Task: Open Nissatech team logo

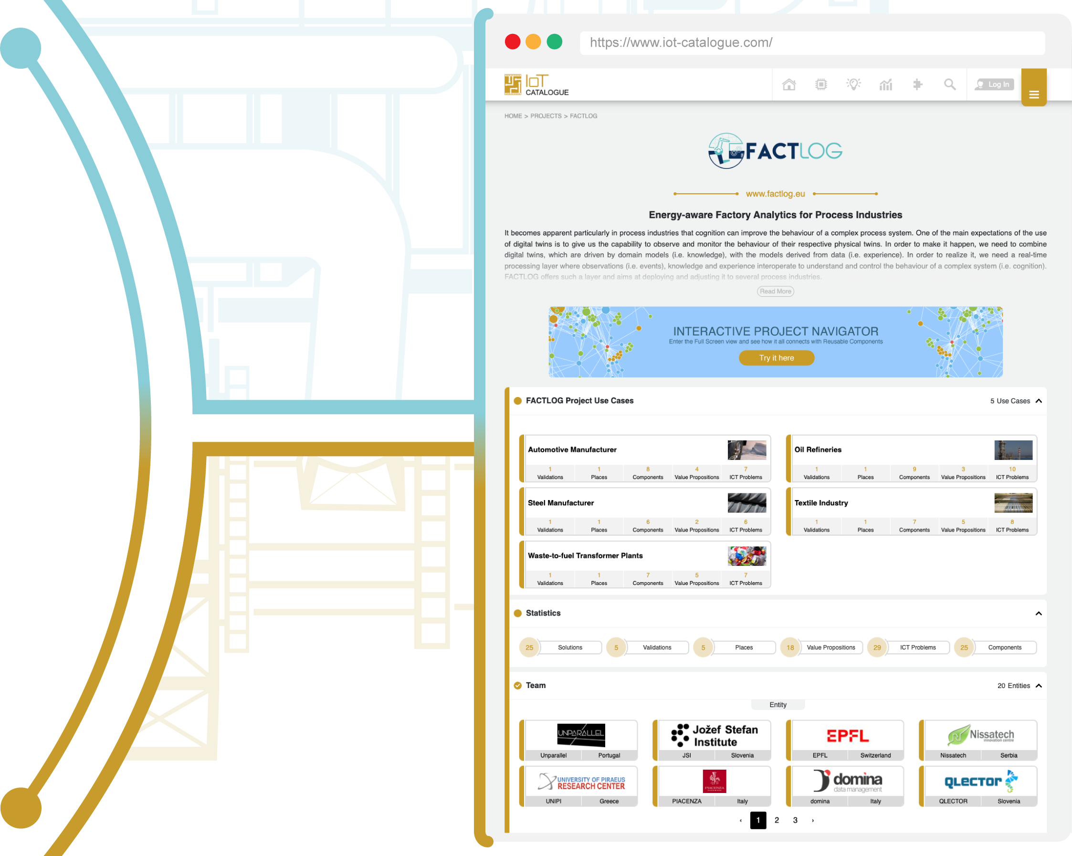Action: pyautogui.click(x=980, y=736)
